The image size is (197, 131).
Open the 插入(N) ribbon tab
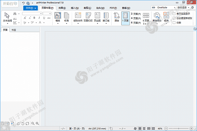pyautogui.click(x=75, y=8)
